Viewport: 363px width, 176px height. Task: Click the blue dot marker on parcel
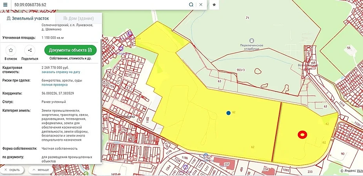pos(228,113)
